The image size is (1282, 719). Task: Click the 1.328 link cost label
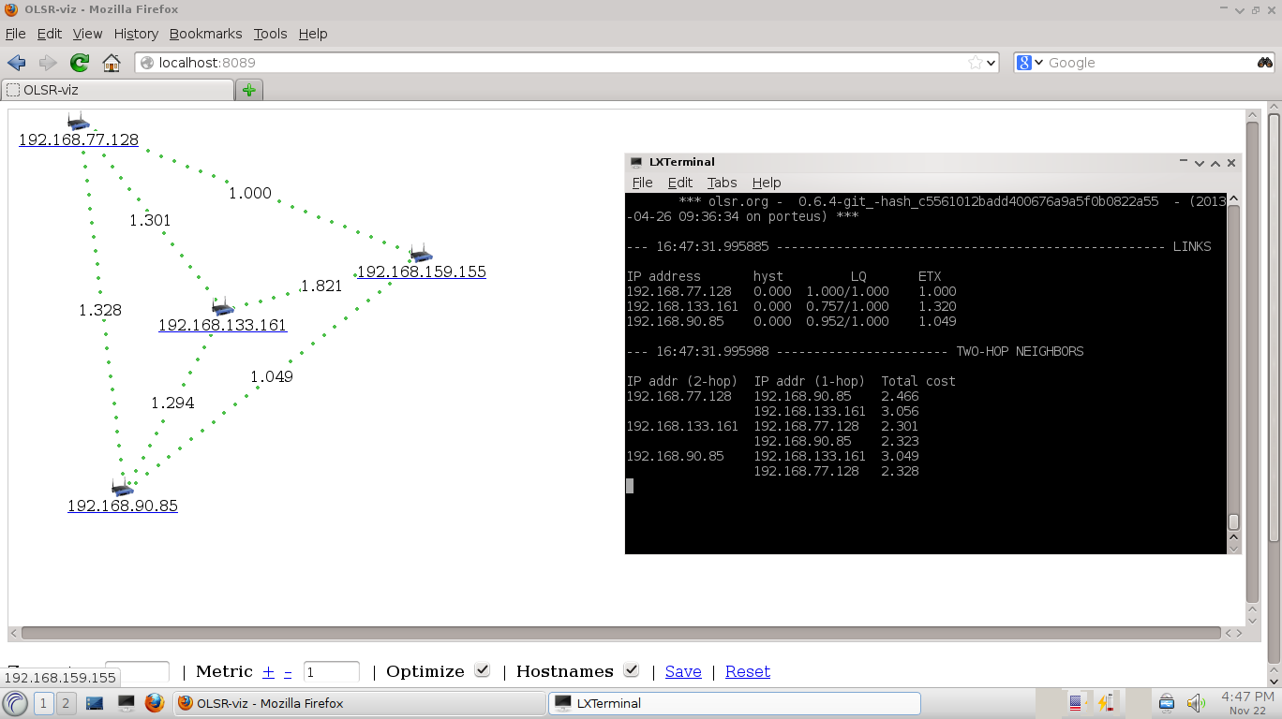click(x=100, y=310)
